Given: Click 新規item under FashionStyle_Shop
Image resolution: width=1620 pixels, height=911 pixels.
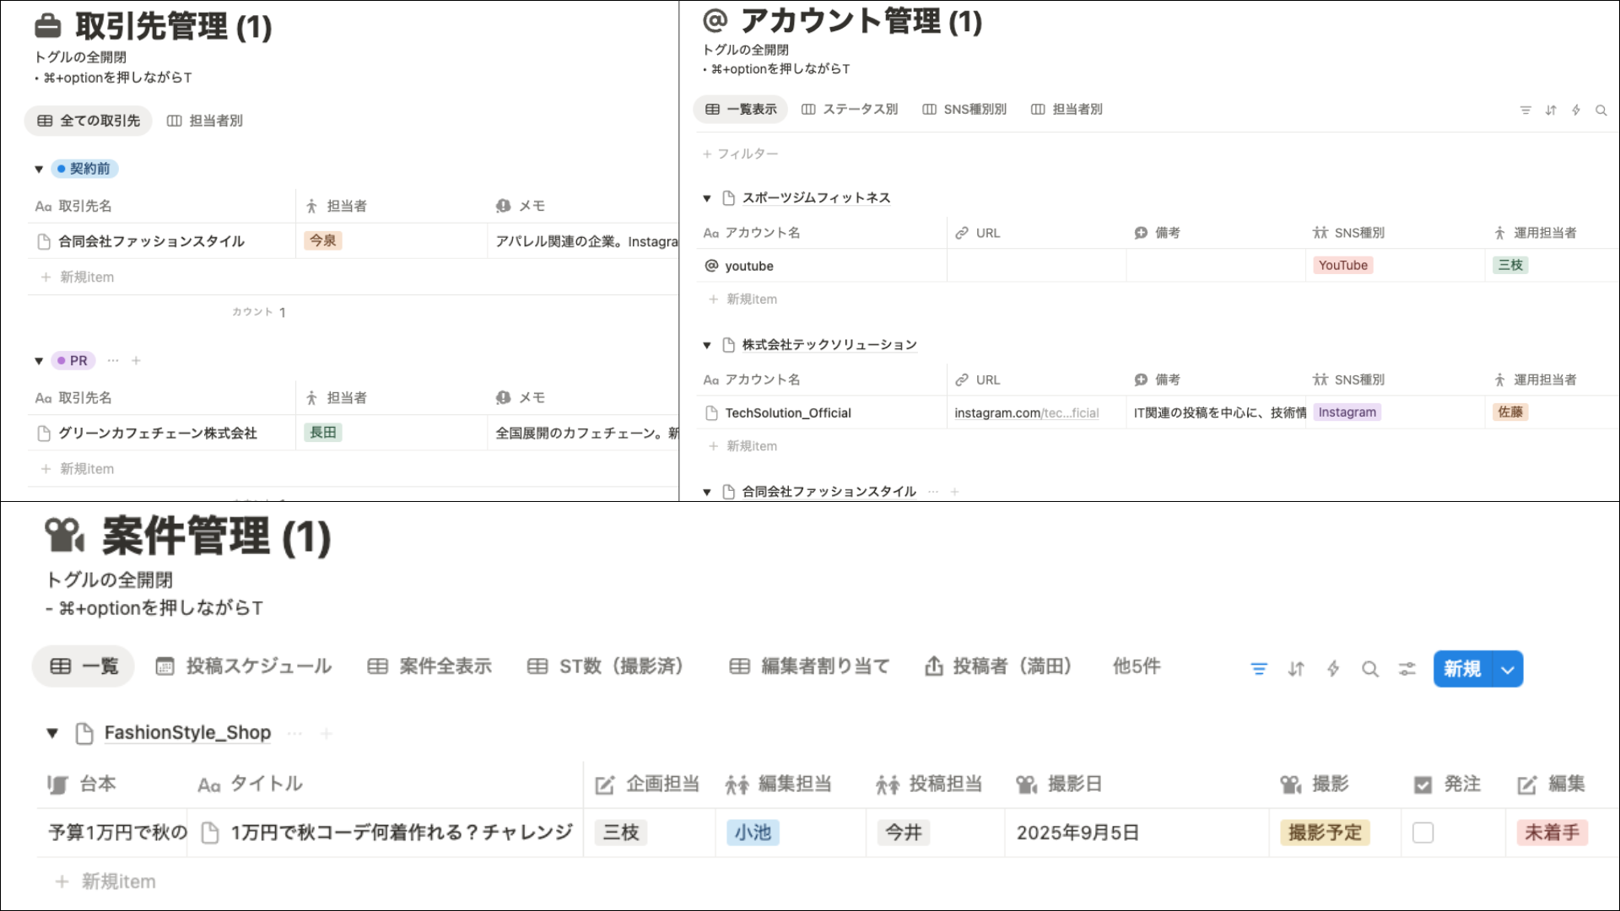Looking at the screenshot, I should tap(106, 881).
